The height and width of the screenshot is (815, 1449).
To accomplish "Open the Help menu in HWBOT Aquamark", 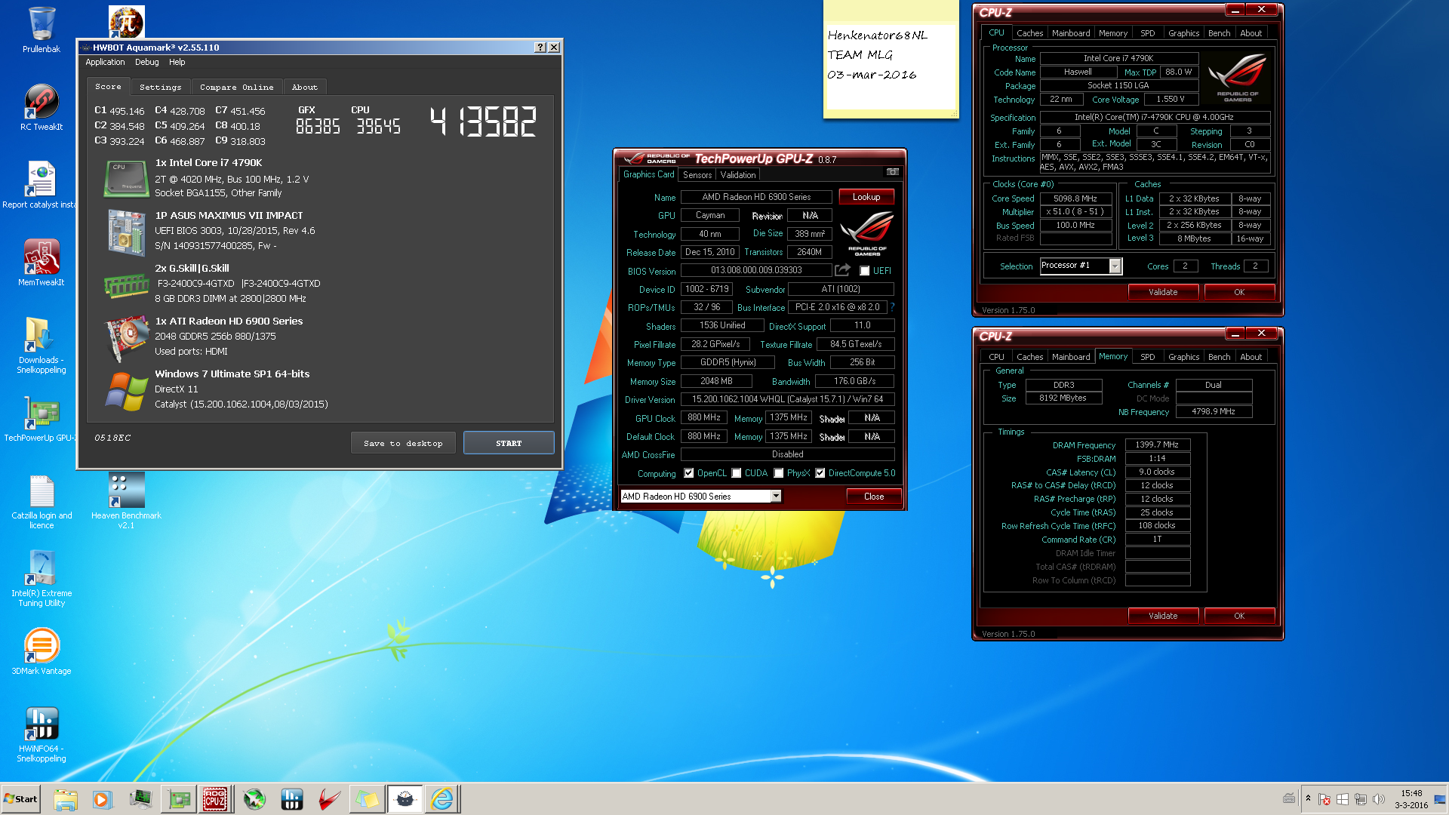I will 177,62.
